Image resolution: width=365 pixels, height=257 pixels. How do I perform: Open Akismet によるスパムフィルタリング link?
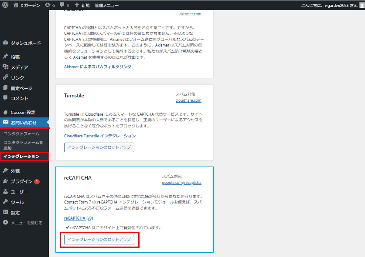[x=97, y=67]
